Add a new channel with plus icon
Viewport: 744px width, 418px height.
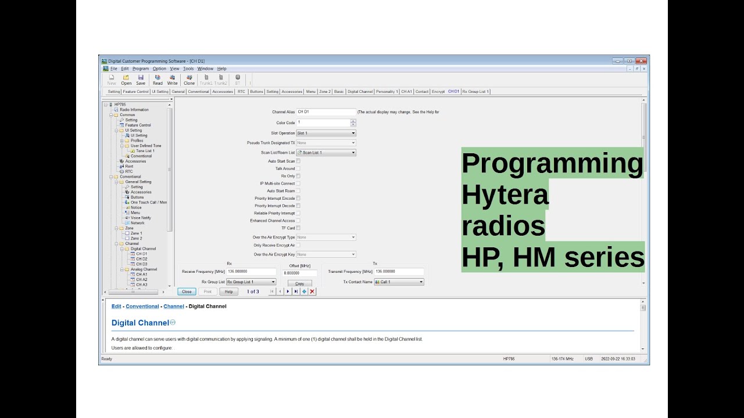point(304,291)
